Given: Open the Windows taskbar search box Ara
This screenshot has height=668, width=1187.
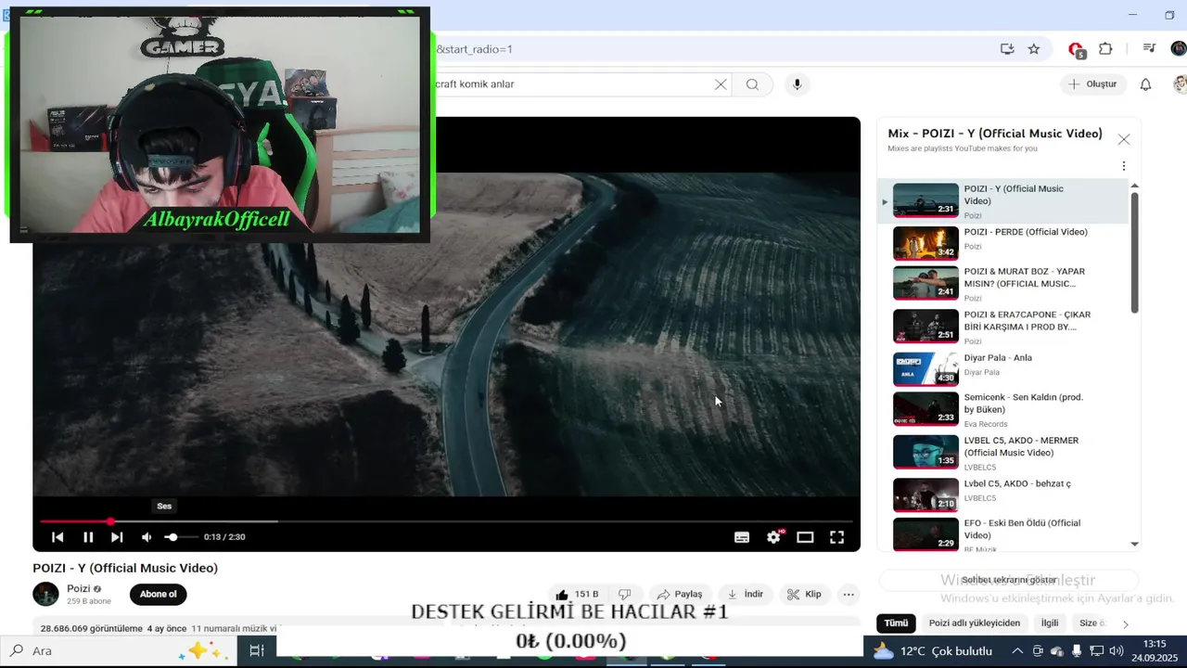Looking at the screenshot, I should click(119, 650).
